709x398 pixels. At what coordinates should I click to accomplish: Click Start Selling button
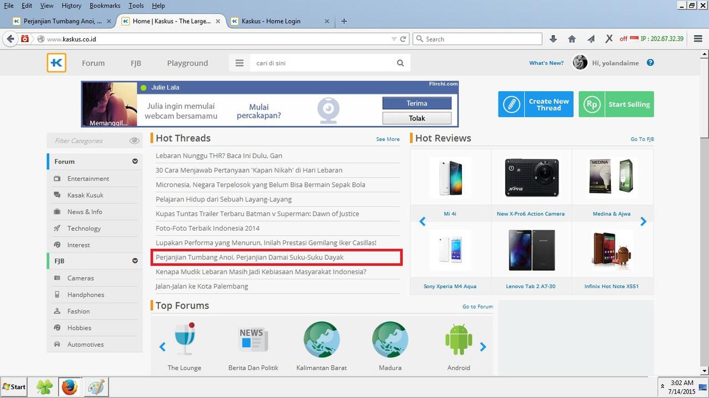coord(616,104)
